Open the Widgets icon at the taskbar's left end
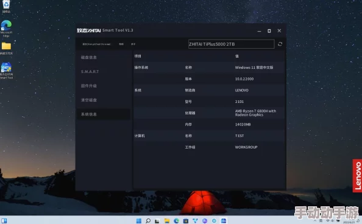The width and height of the screenshot is (362, 224). [x=4, y=221]
